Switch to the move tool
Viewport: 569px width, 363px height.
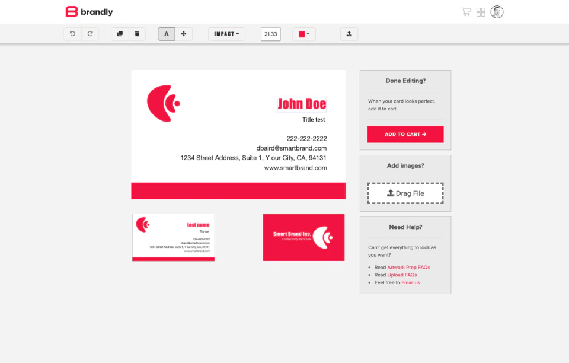point(183,34)
